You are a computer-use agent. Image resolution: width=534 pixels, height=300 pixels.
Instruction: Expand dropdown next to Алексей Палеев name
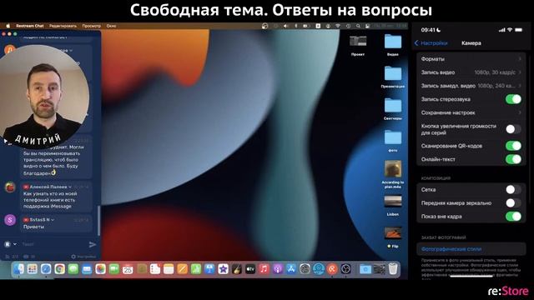coord(70,187)
